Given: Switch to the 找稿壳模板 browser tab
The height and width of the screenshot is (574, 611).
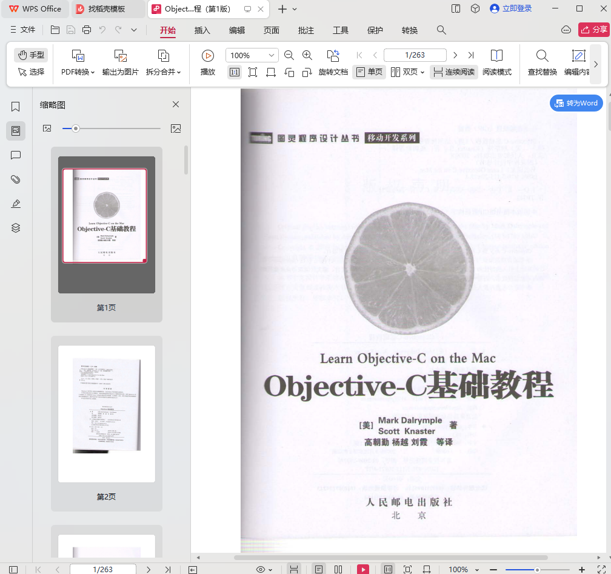Looking at the screenshot, I should (108, 9).
